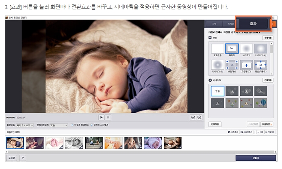Download the snowflake cinematic effect

(x=260, y=91)
